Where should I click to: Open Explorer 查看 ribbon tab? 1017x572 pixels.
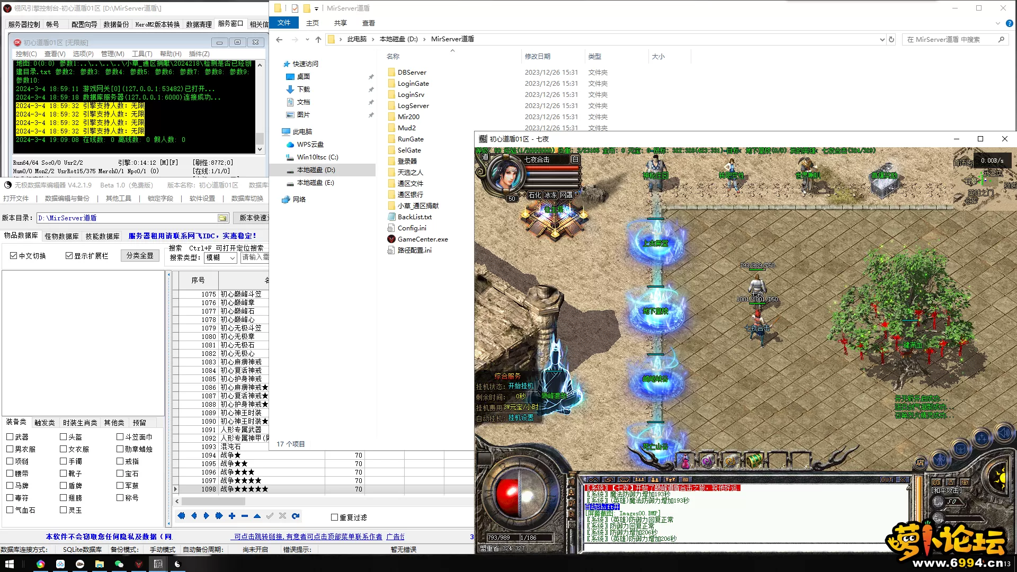tap(369, 23)
